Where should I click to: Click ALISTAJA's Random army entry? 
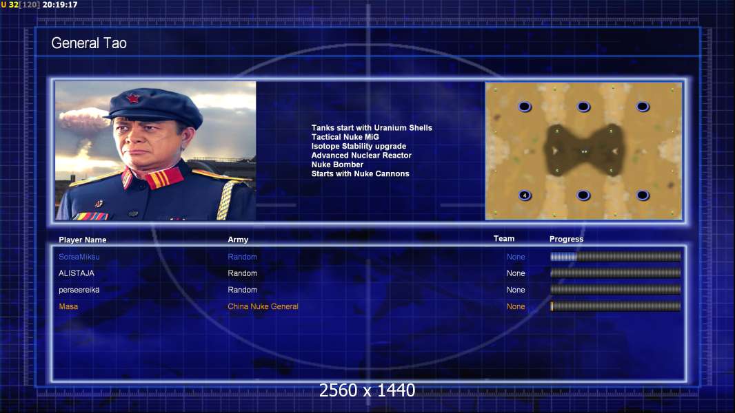point(242,273)
